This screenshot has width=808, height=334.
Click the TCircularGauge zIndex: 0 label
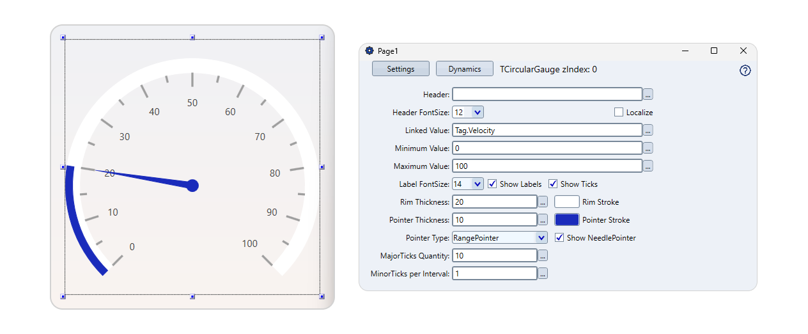pyautogui.click(x=548, y=69)
